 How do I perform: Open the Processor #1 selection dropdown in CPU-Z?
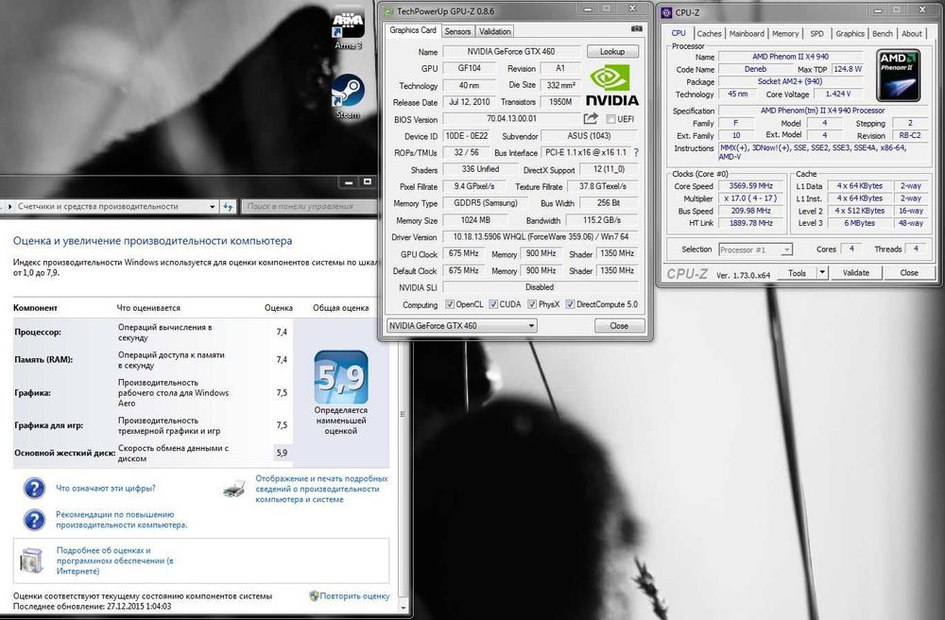point(756,250)
